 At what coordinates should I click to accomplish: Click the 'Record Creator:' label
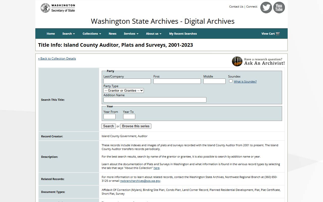coord(52,136)
